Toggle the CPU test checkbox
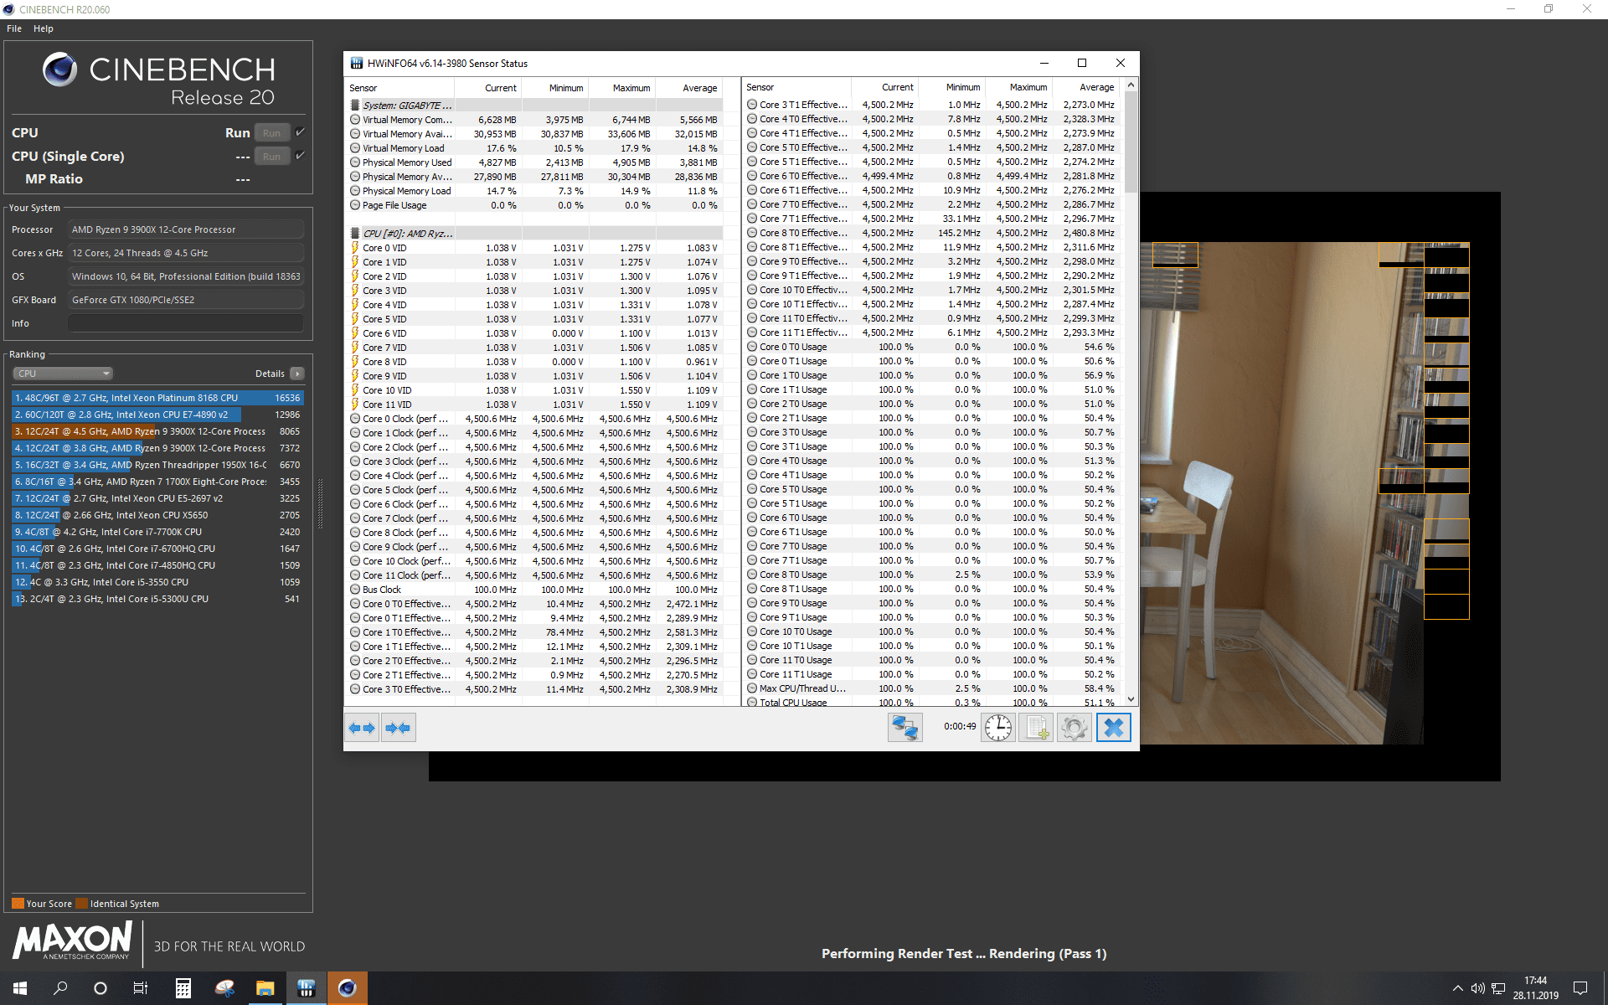 coord(300,132)
